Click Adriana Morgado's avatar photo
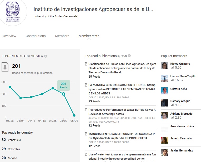Screen dimensions: 201x162 pyautogui.click(x=164, y=116)
